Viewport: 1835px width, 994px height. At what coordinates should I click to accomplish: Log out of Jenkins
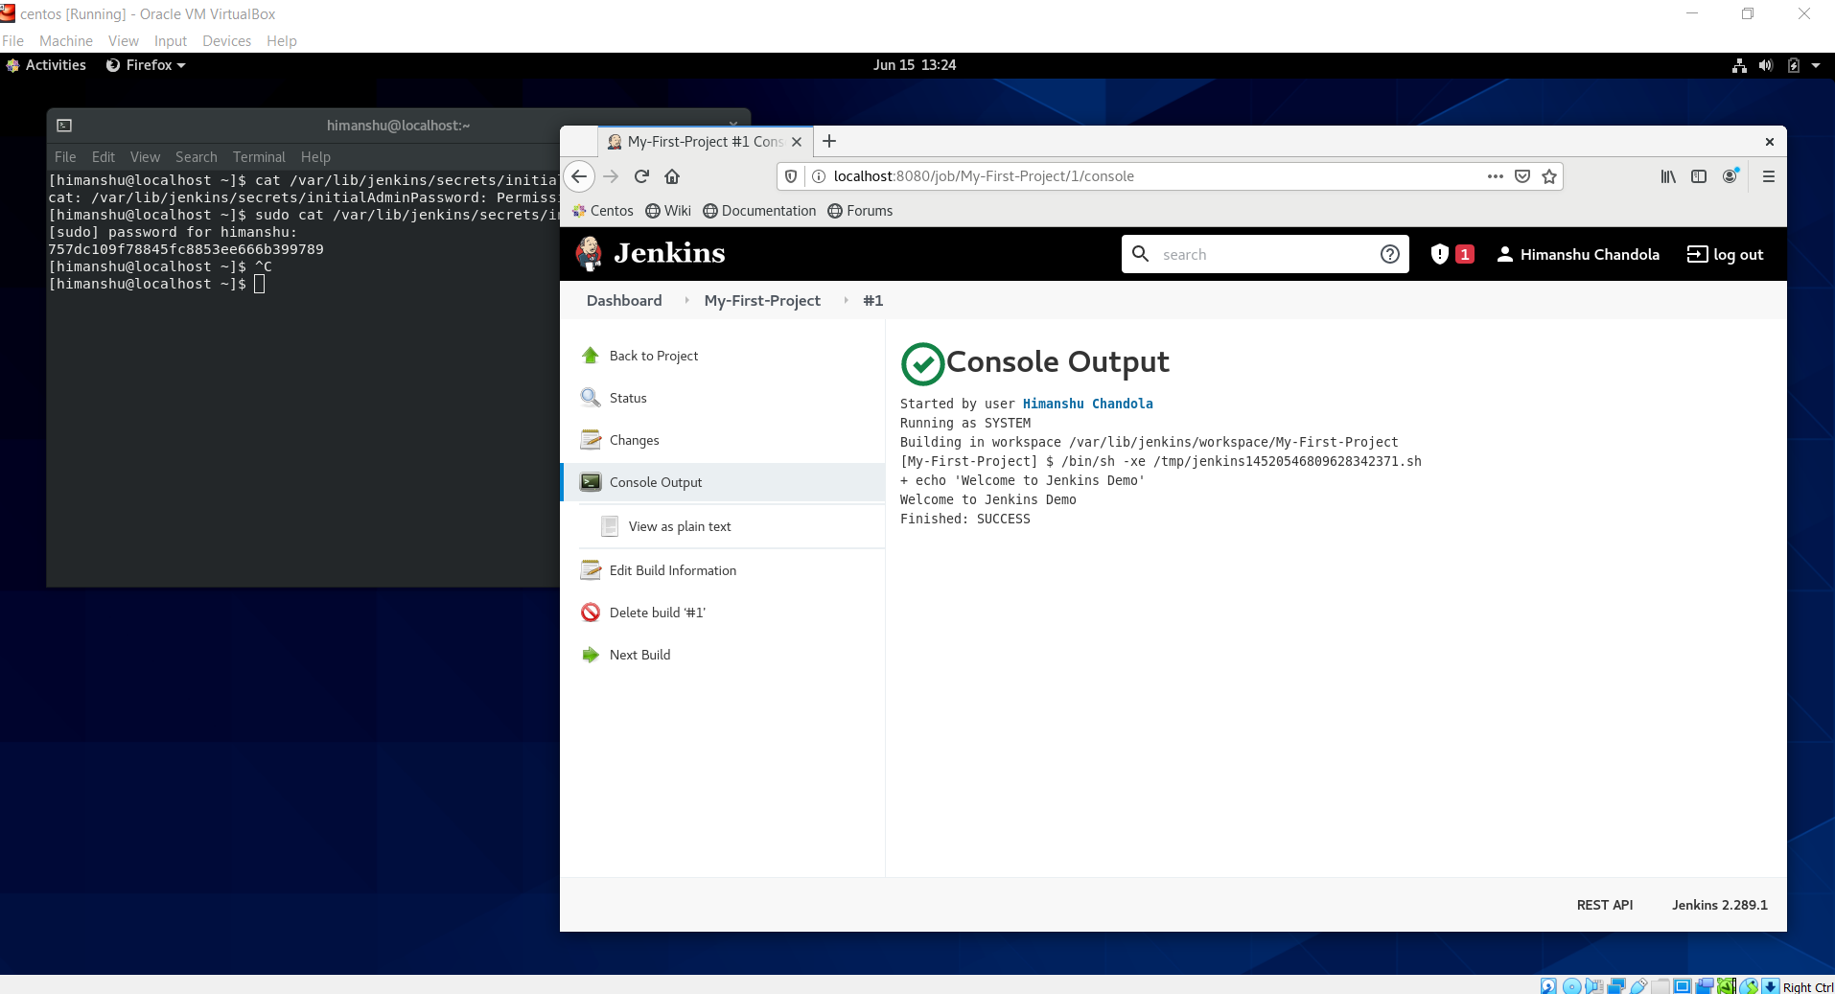pos(1725,254)
